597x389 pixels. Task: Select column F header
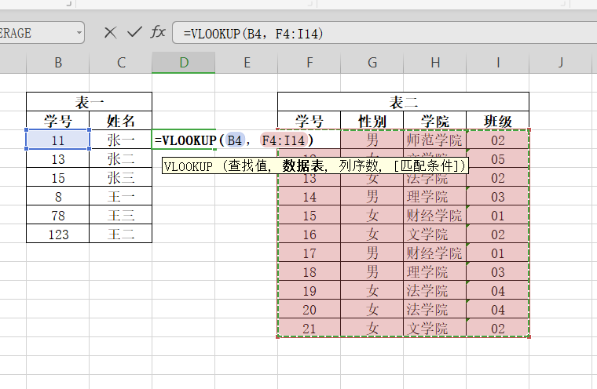[309, 63]
